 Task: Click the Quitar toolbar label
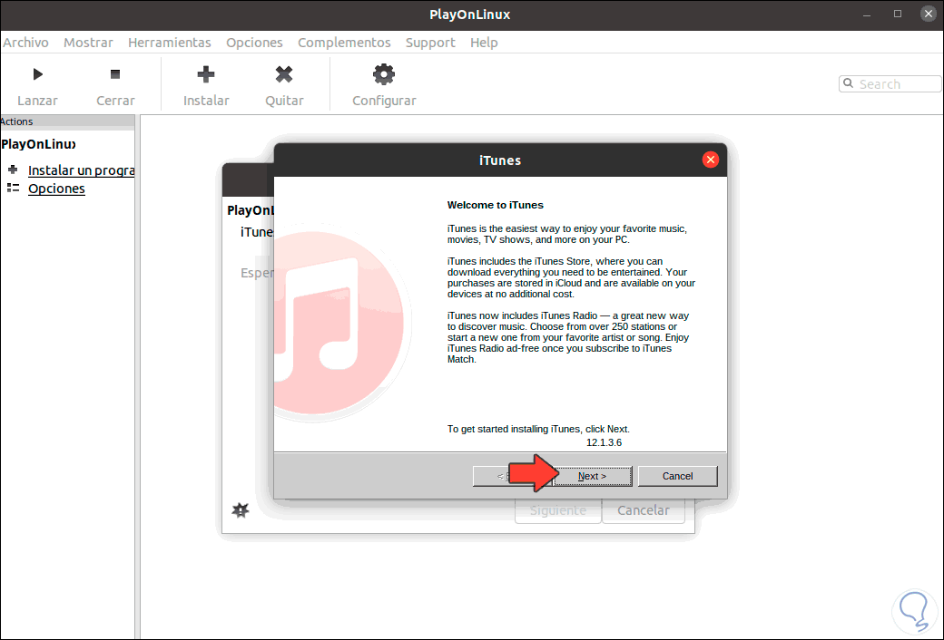[284, 101]
